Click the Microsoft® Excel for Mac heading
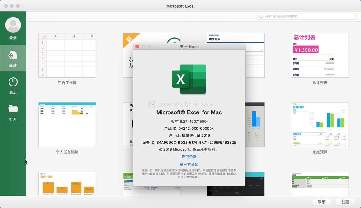Image resolution: width=361 pixels, height=208 pixels. (189, 112)
